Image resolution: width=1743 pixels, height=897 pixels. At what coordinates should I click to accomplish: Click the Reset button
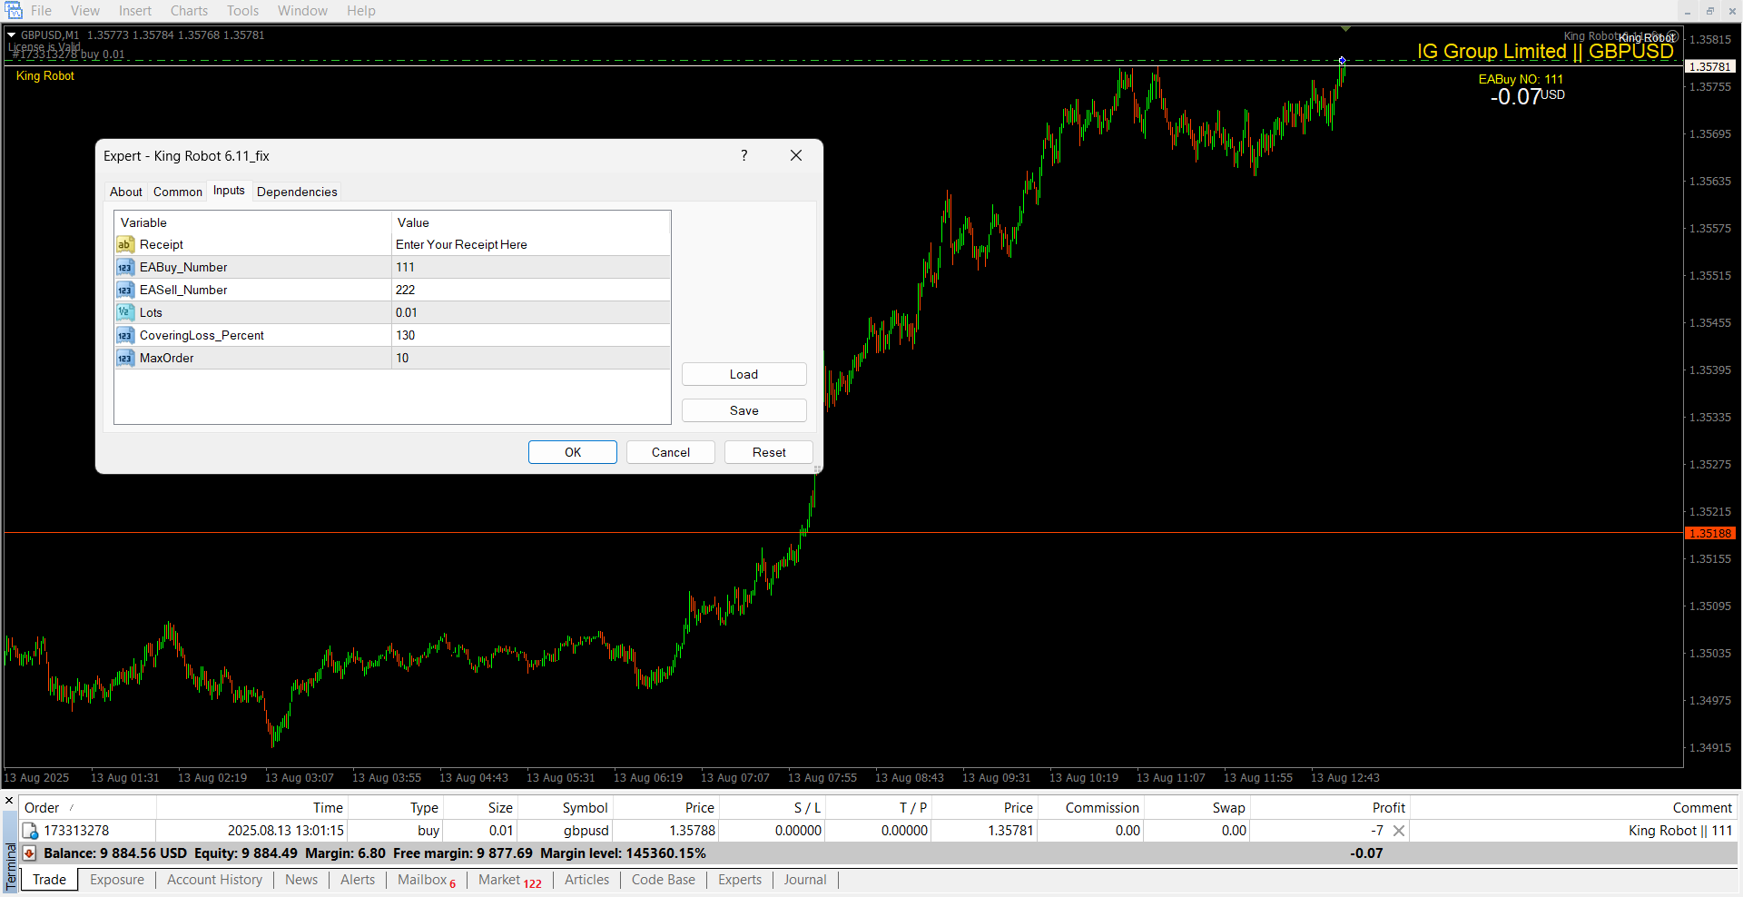tap(768, 452)
